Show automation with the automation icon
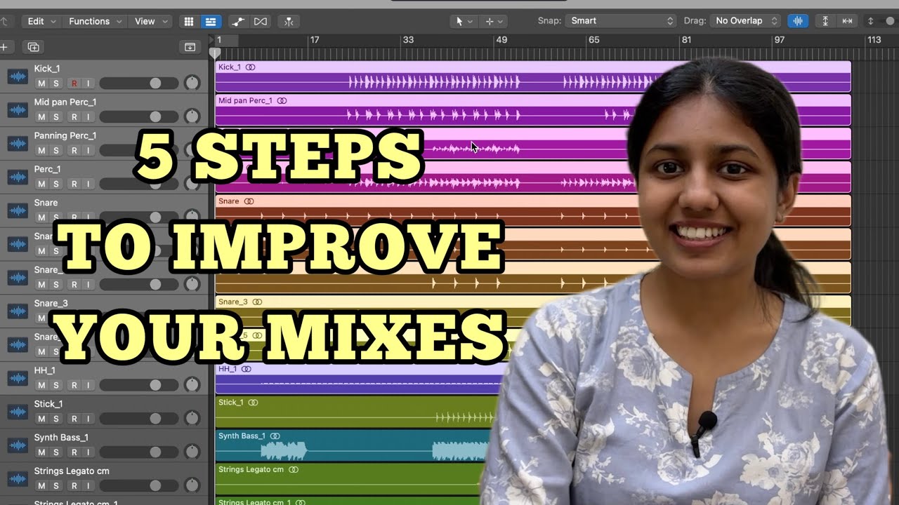899x505 pixels. click(x=238, y=21)
